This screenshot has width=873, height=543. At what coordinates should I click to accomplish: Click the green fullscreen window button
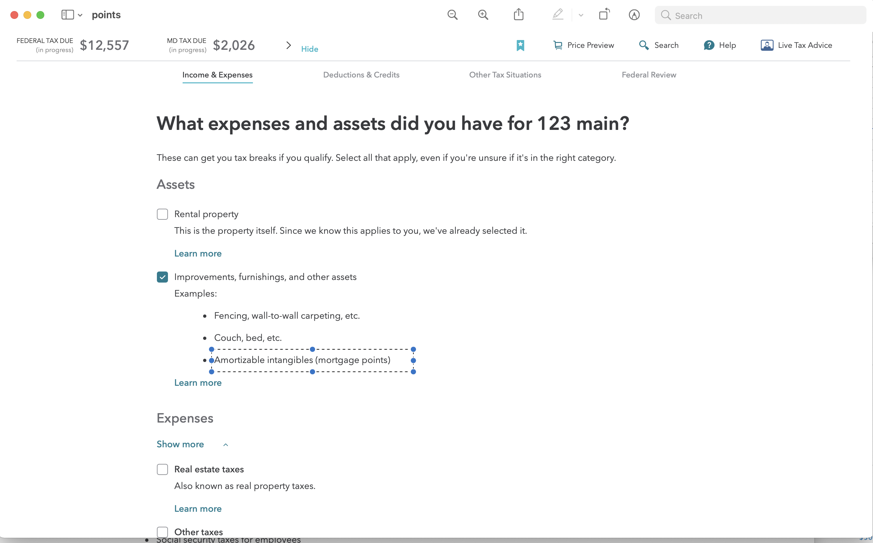(41, 15)
